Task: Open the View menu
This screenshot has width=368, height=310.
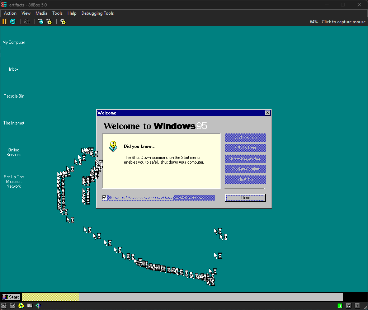Action: (26, 13)
